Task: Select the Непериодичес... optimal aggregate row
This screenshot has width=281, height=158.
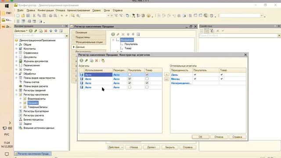Action: (x=208, y=83)
